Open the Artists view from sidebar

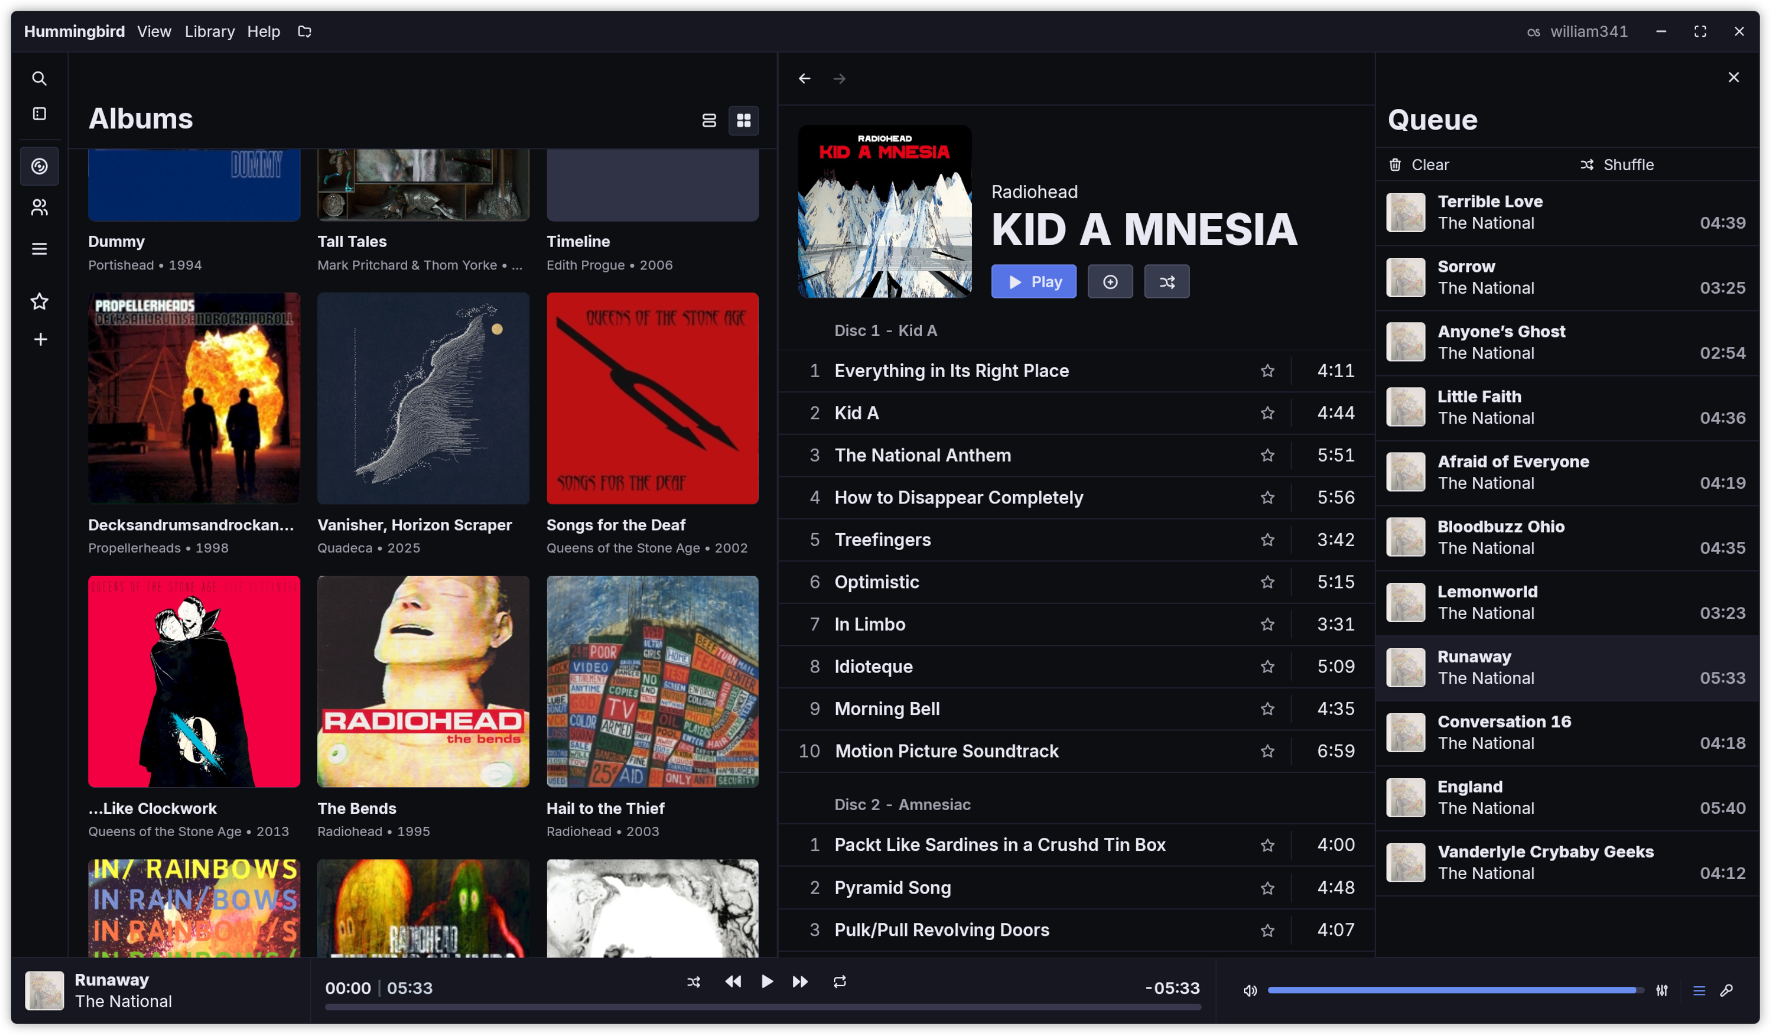tap(40, 207)
